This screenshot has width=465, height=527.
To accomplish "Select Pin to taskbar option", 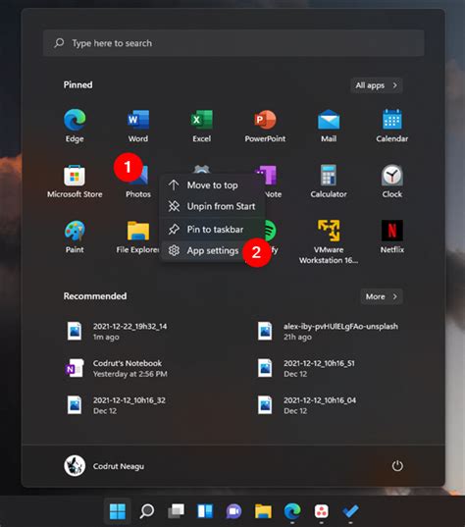I will tap(212, 230).
